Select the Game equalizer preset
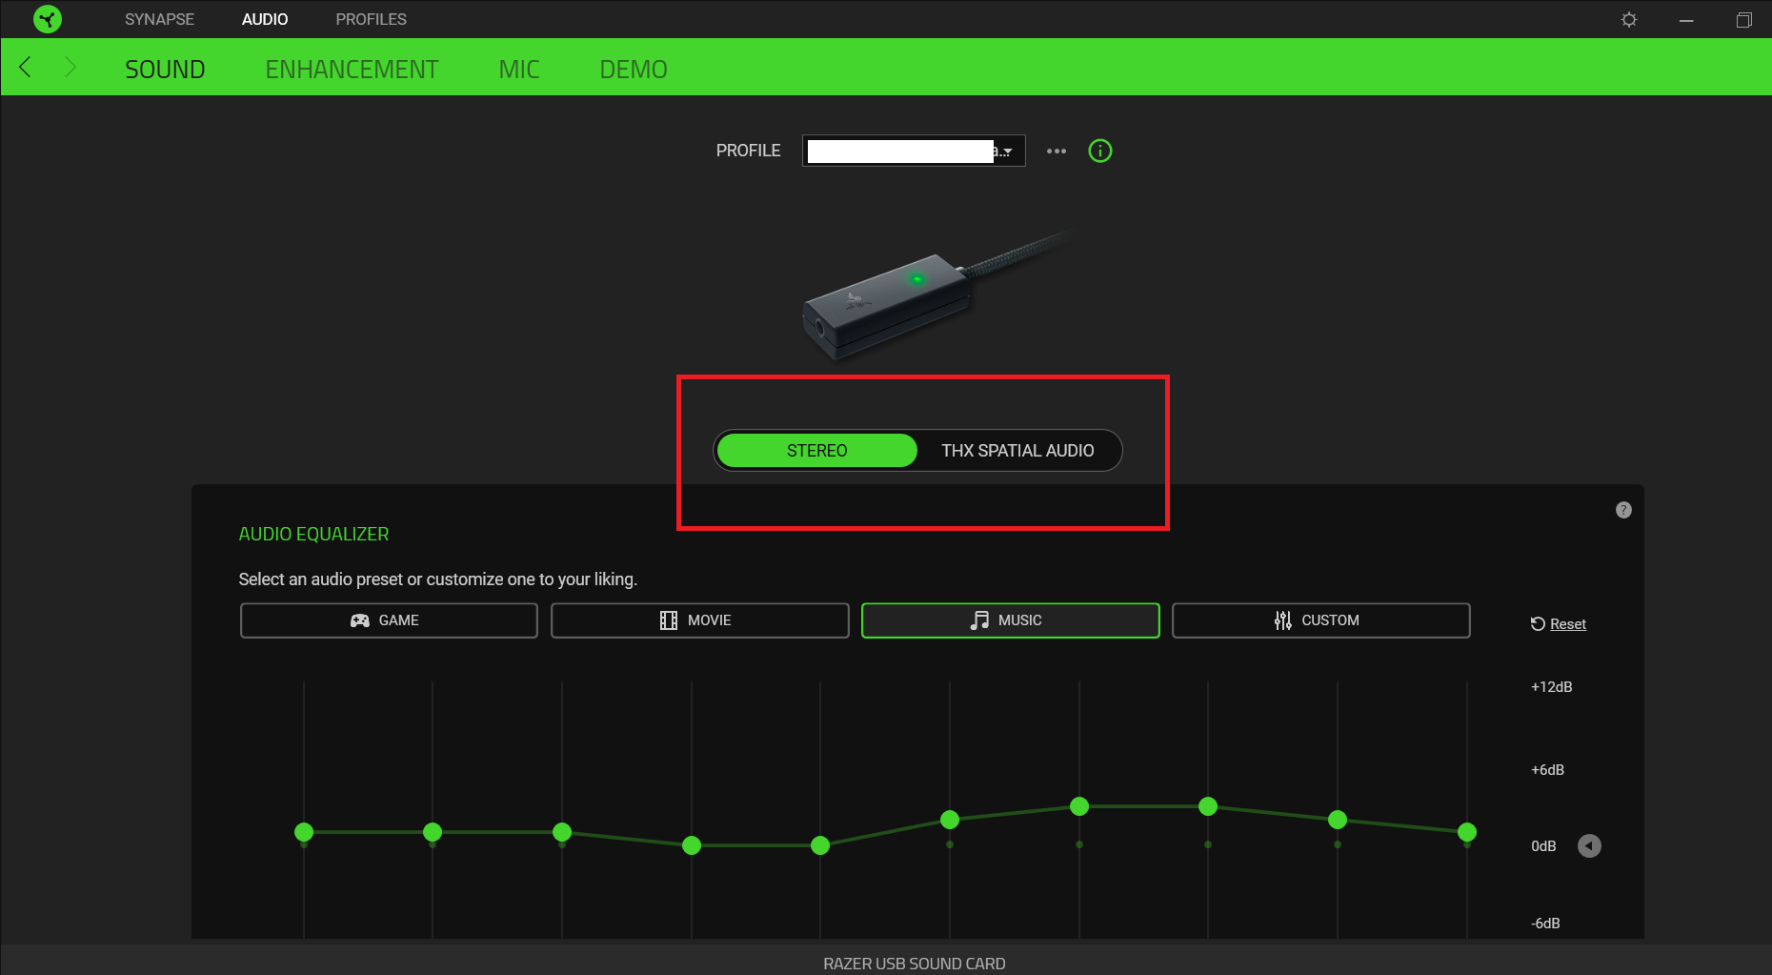The width and height of the screenshot is (1772, 975). 389,620
